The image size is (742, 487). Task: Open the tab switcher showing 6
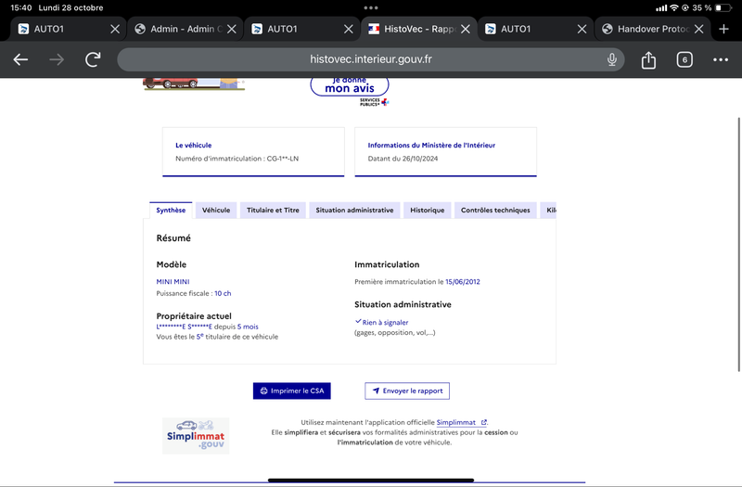pyautogui.click(x=684, y=59)
